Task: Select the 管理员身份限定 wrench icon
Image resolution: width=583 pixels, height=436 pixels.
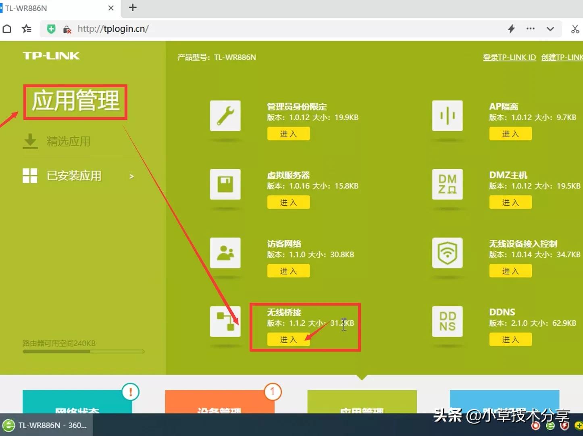Action: click(x=225, y=116)
